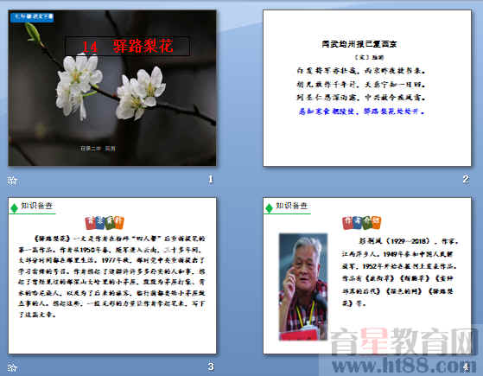The width and height of the screenshot is (483, 376).
Task: Click the 知识备查 heading on slide 3
Action: [x=37, y=206]
